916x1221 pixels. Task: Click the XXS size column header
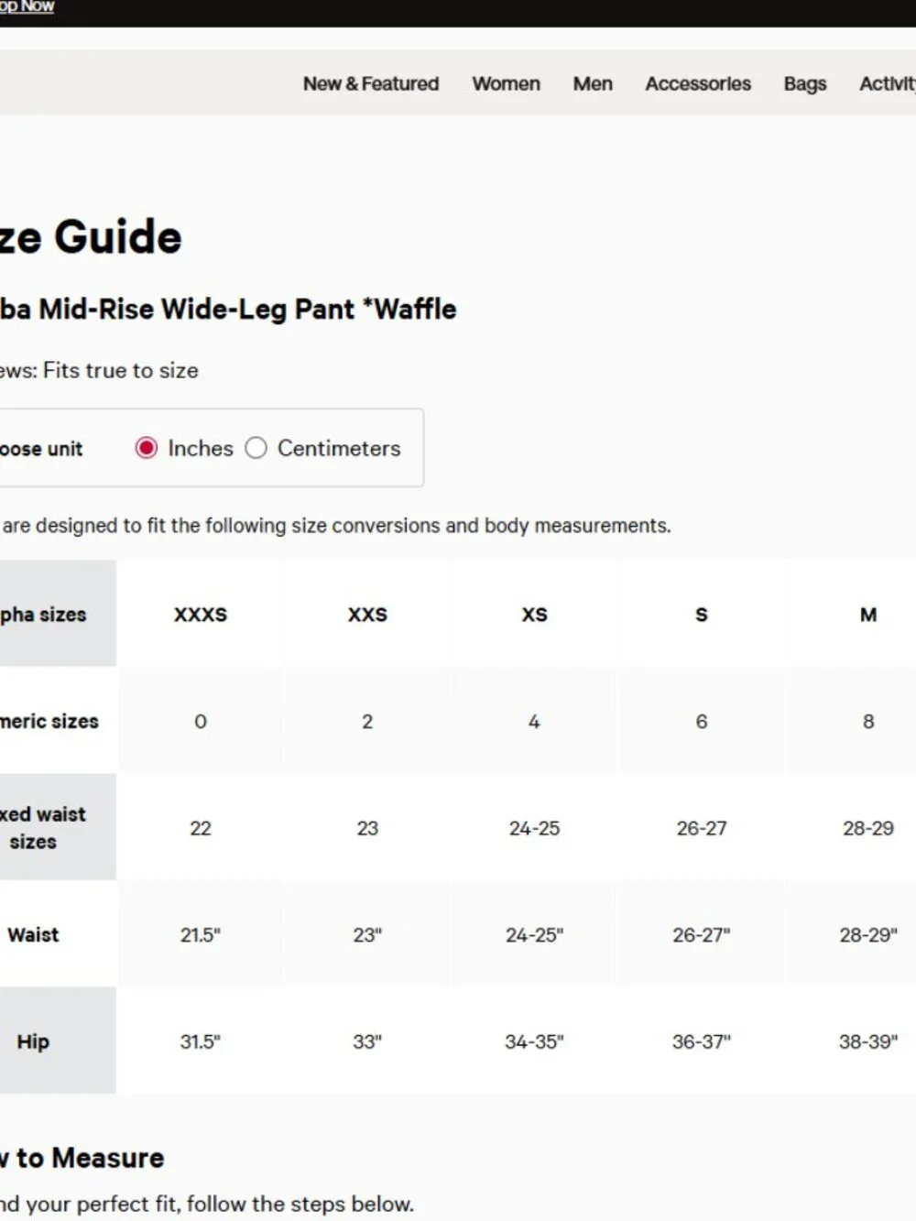coord(367,614)
